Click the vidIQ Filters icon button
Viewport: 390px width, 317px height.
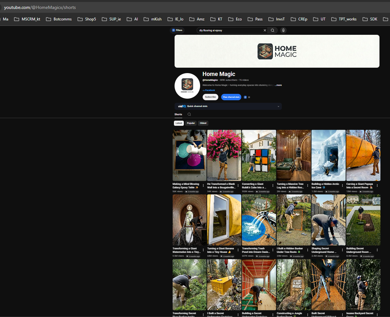click(x=177, y=30)
